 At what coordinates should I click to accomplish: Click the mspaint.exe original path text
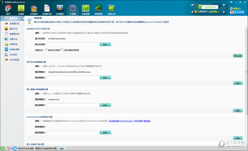pos(54,99)
